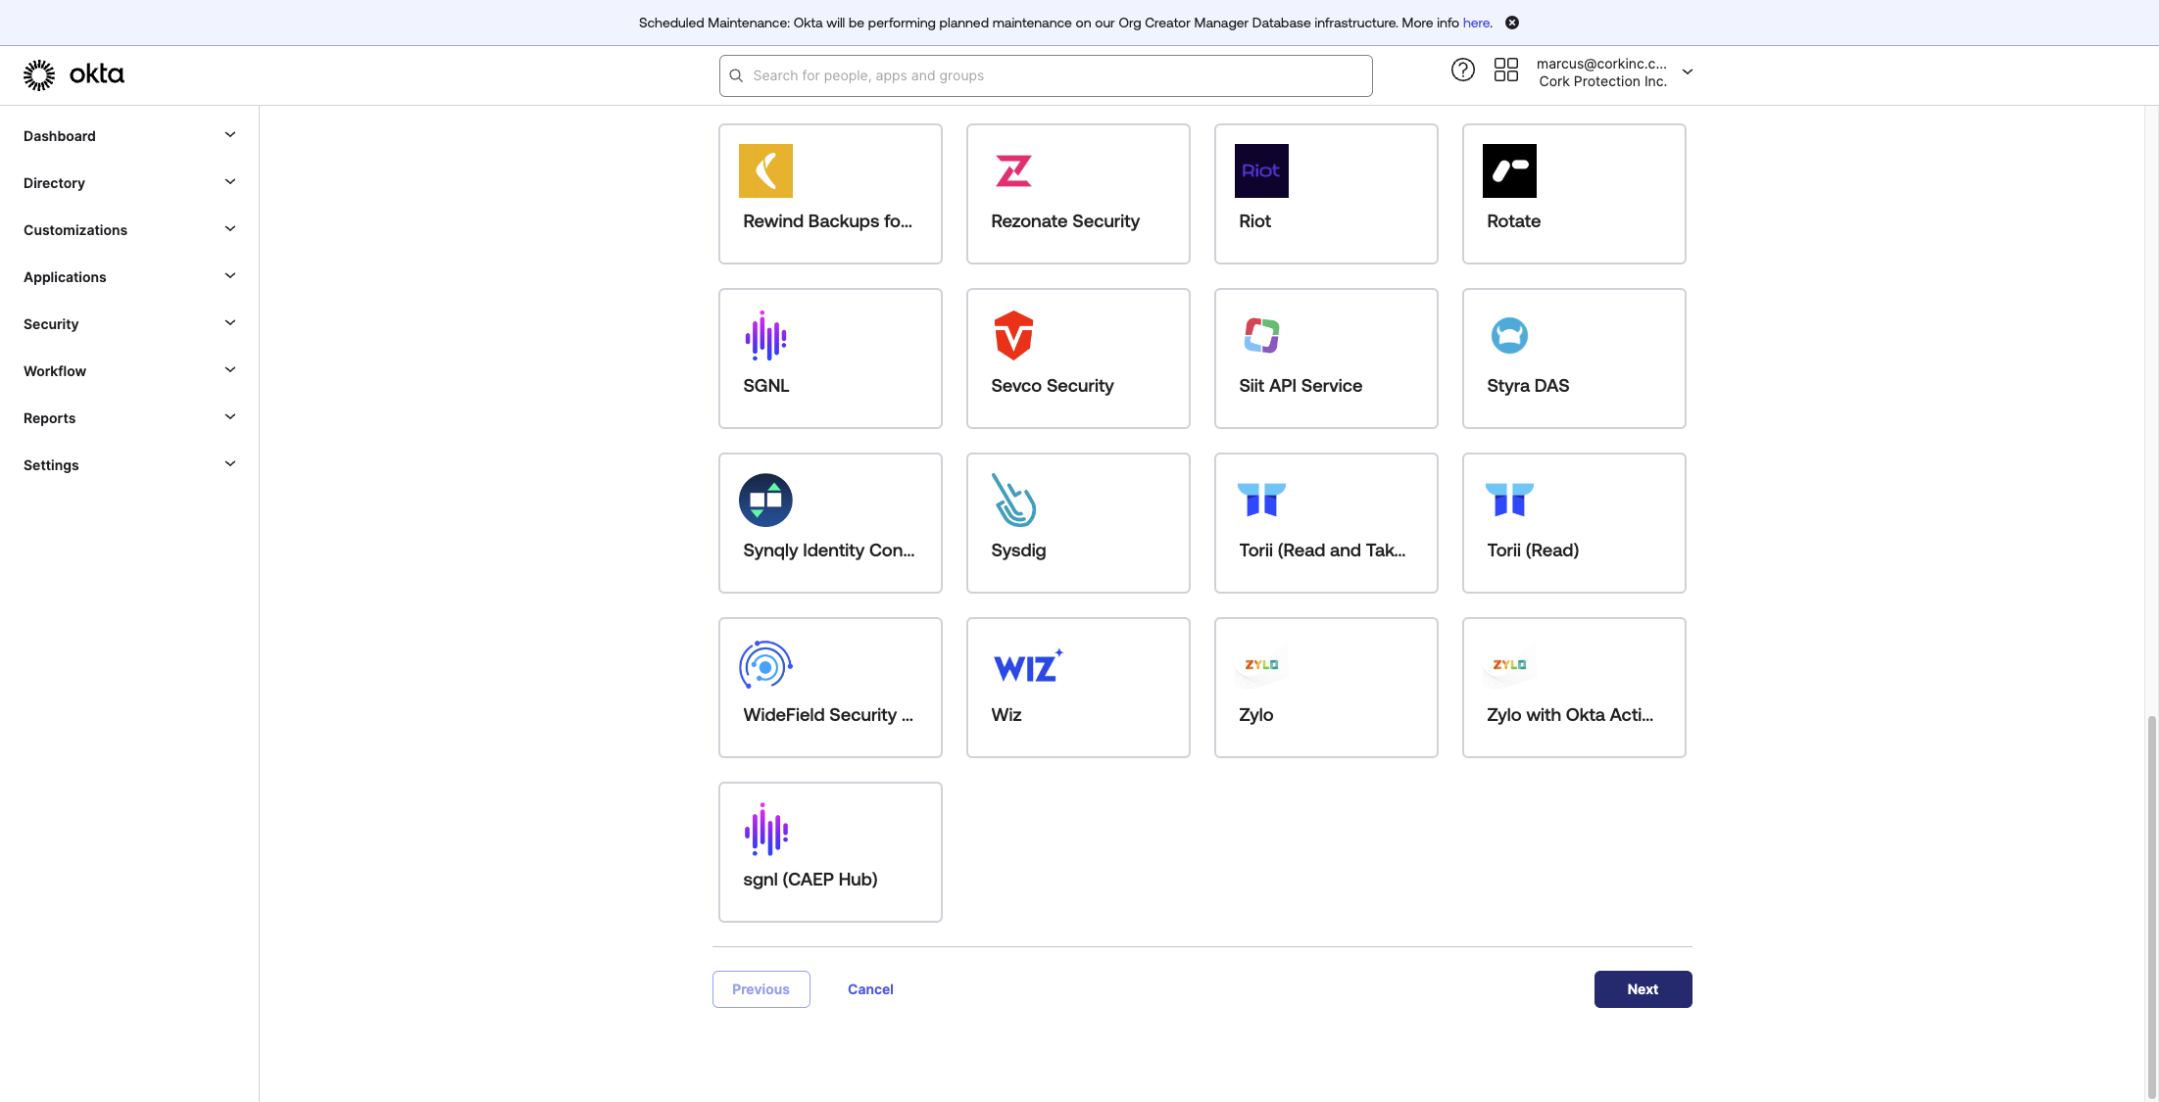2159x1102 pixels.
Task: Select the Siit API Service logo
Action: (x=1261, y=335)
